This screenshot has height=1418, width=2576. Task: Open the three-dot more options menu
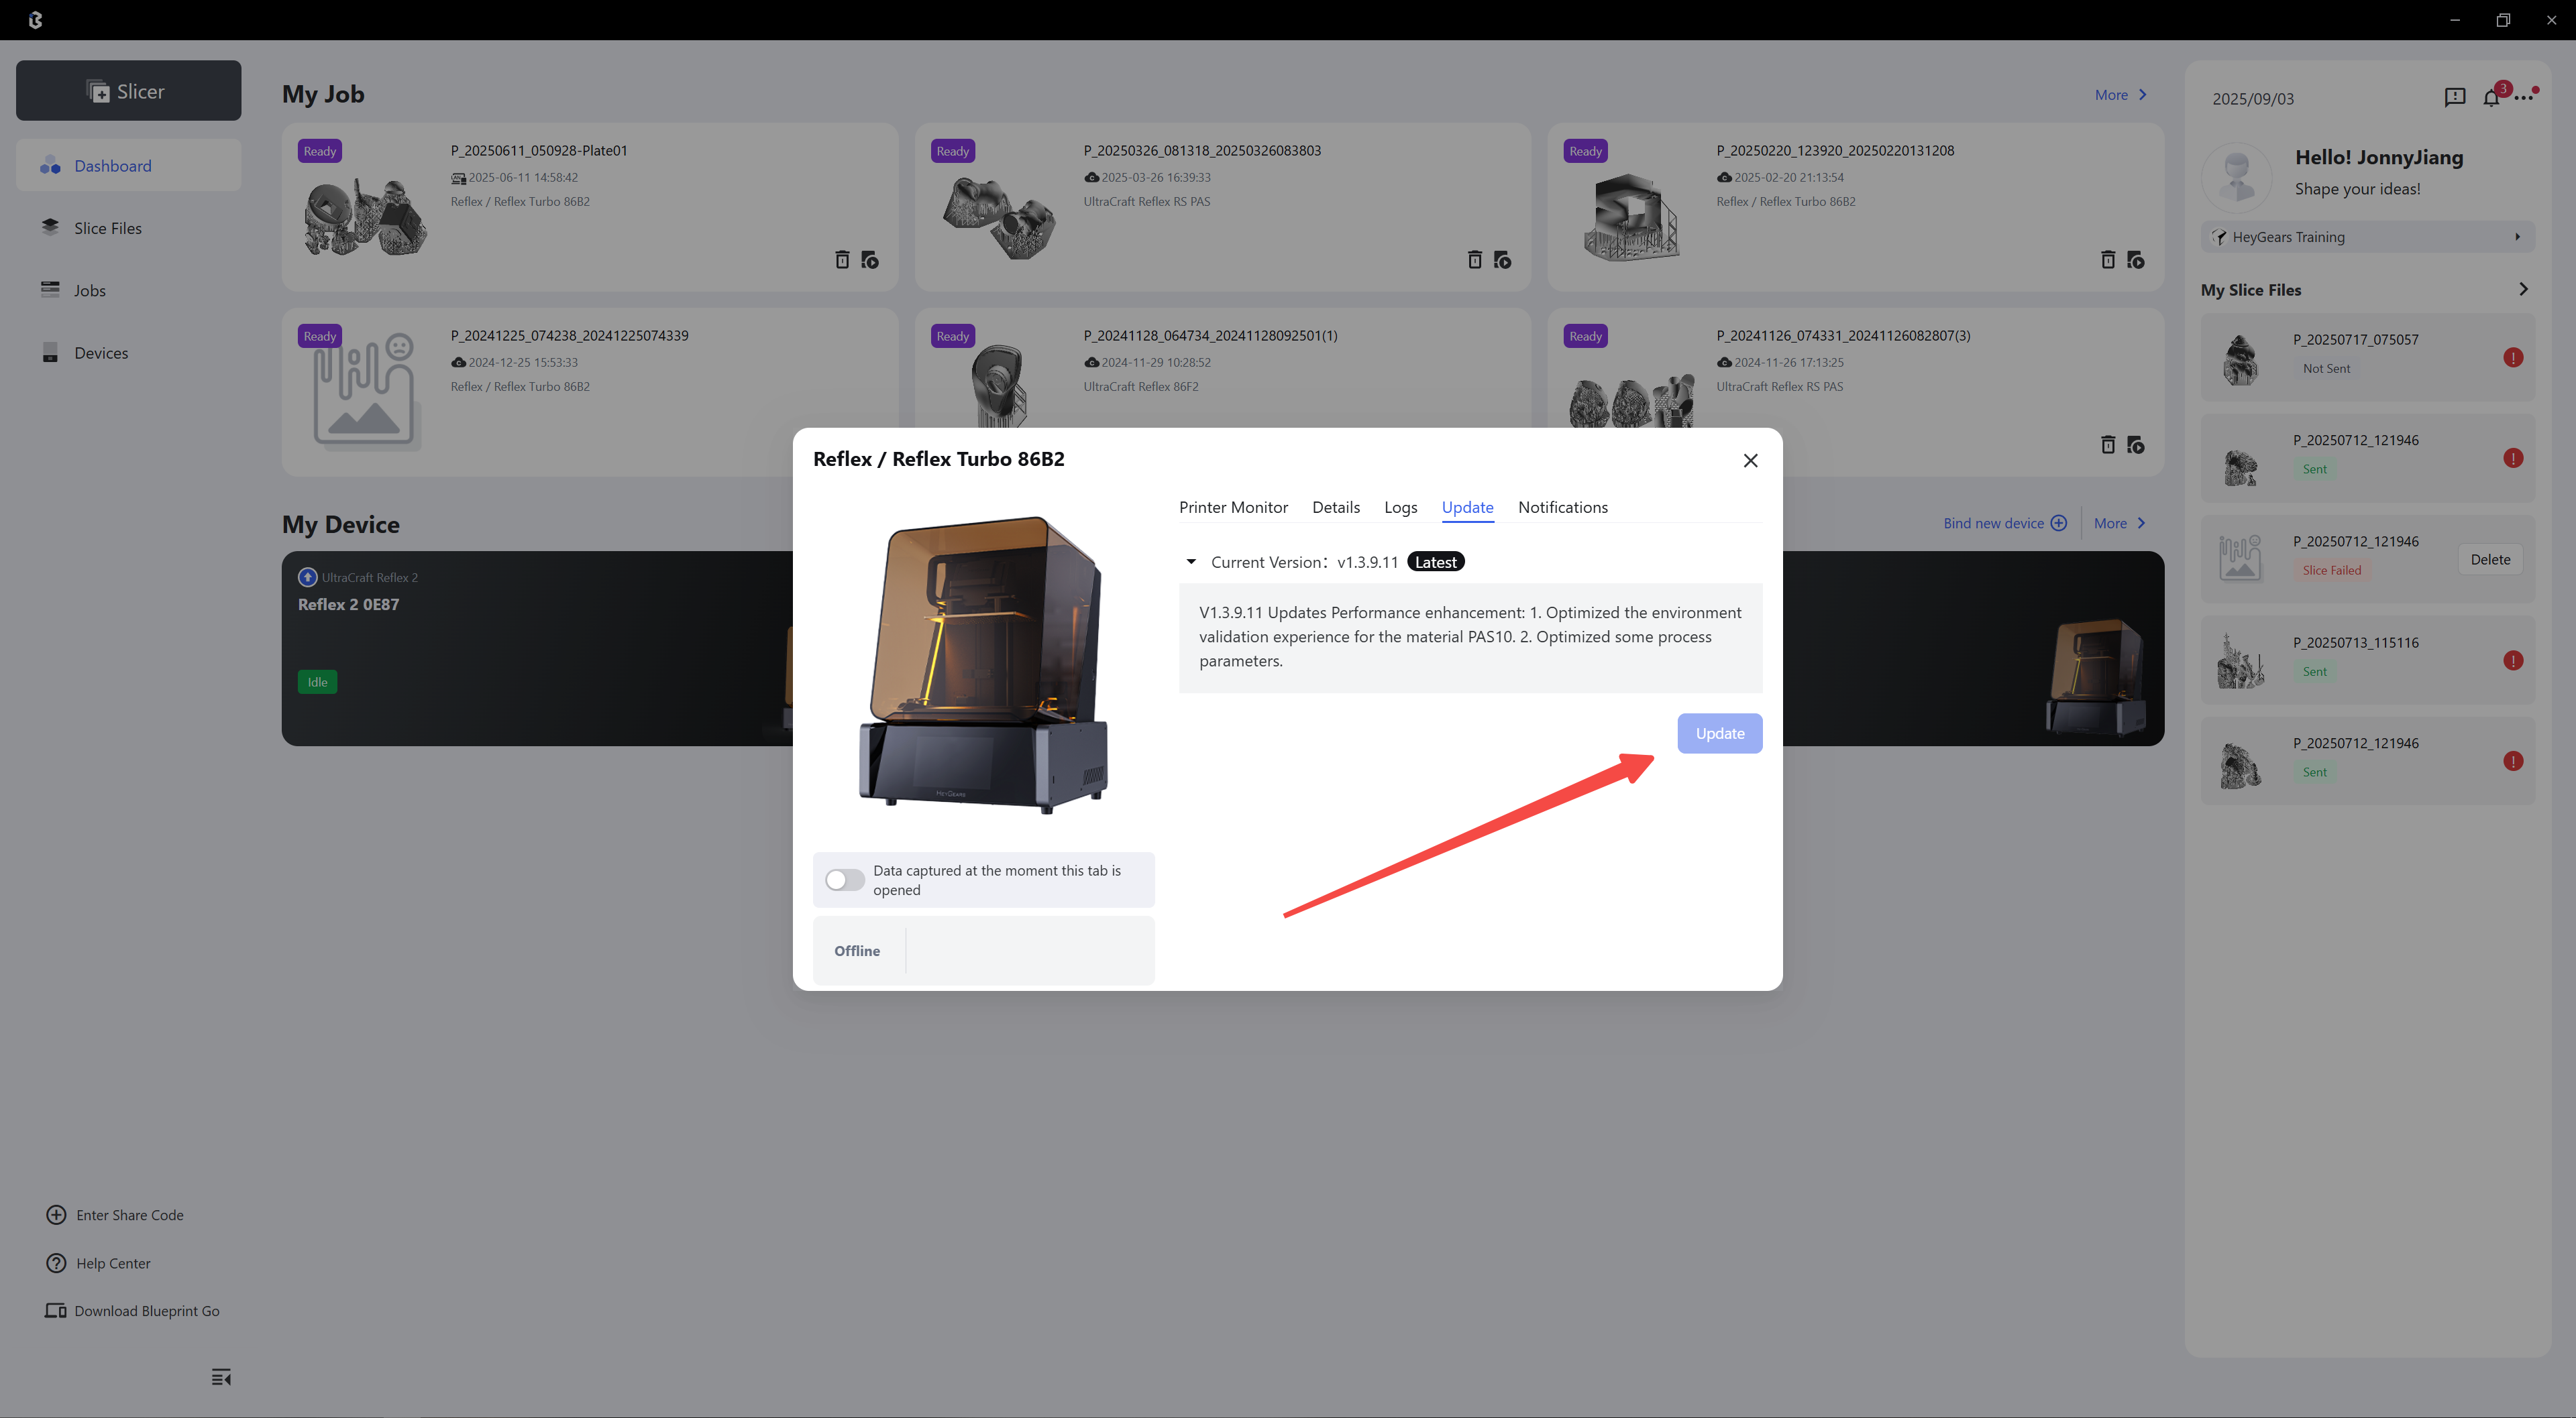[2523, 97]
